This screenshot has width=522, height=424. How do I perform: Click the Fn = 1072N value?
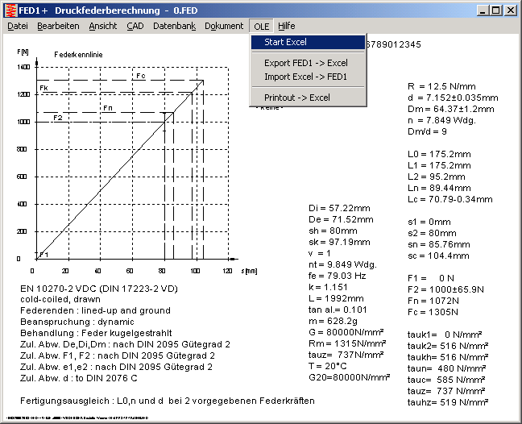[x=433, y=301]
